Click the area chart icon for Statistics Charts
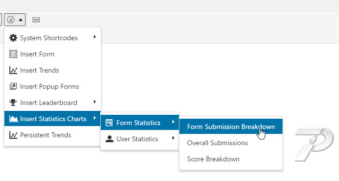The height and width of the screenshot is (181, 339). point(13,119)
